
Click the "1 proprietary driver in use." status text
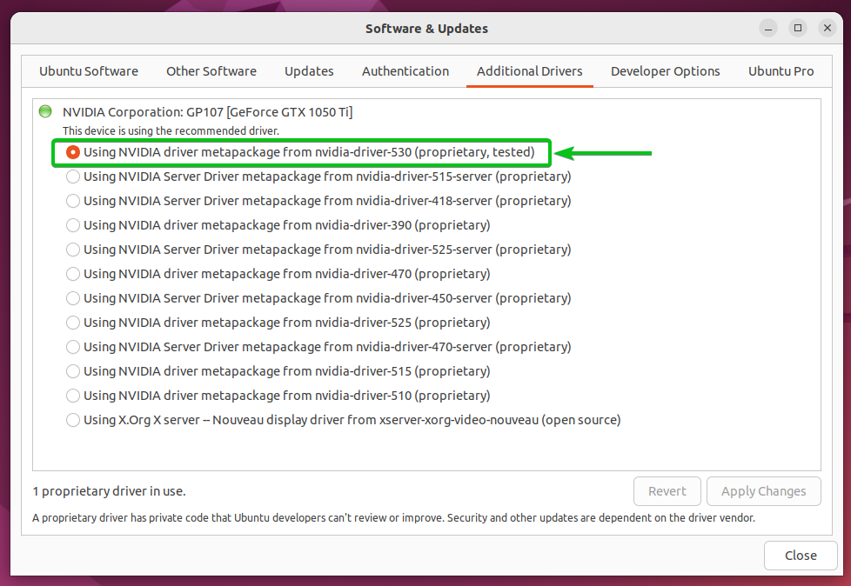[109, 491]
